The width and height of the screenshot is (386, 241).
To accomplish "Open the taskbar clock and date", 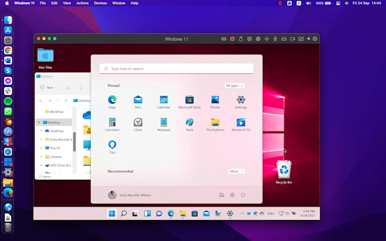I will [308, 213].
